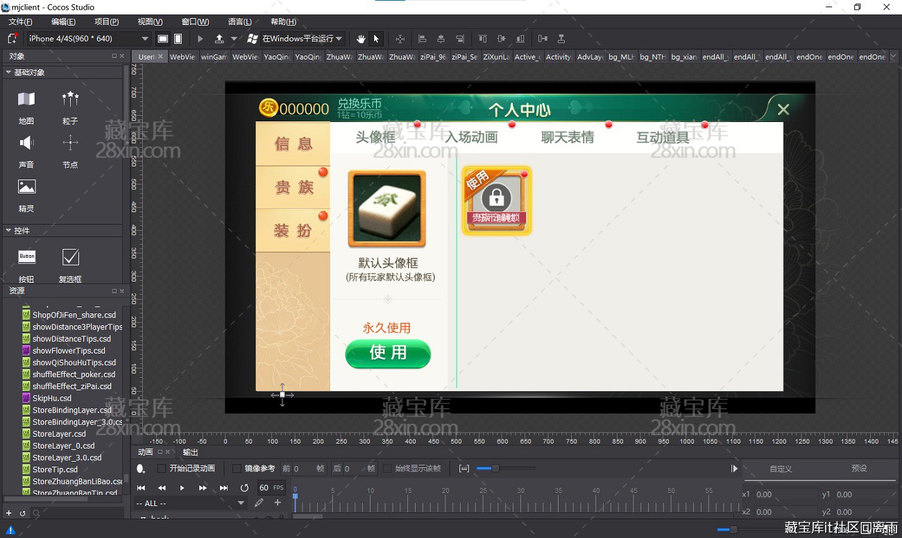Activate the hand pan tool
Screen dimensions: 902x538
pos(361,39)
